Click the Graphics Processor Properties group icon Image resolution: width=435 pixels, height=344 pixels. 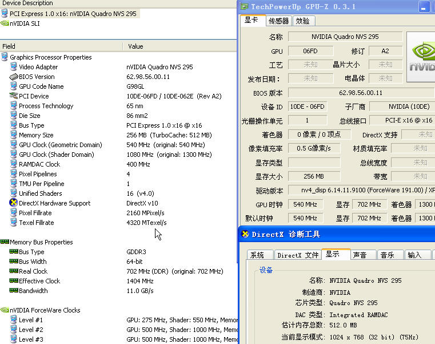coord(5,57)
